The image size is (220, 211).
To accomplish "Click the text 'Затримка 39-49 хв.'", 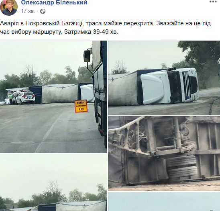I will point(91,32).
